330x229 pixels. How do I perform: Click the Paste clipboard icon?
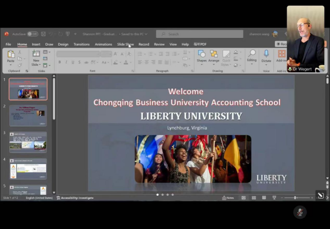(x=11, y=55)
